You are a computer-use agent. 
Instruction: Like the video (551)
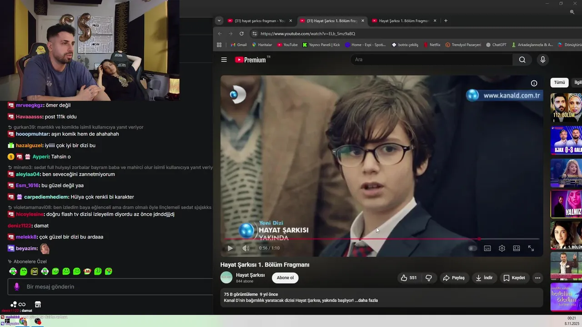tap(408, 277)
